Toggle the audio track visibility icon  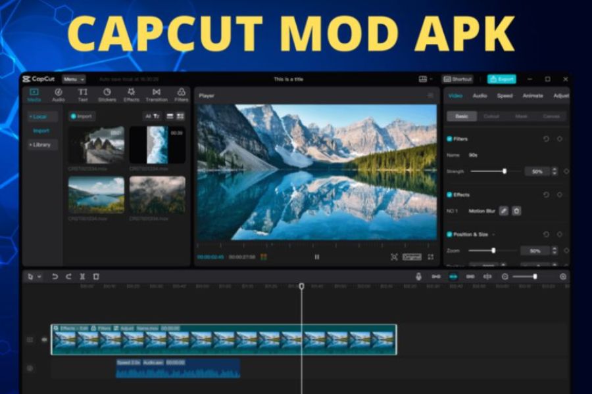click(30, 368)
